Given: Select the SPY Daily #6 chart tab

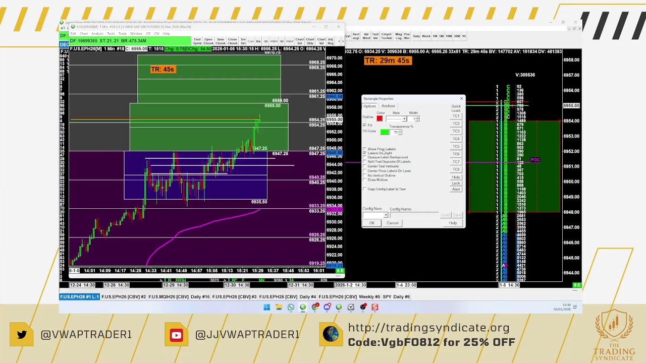Looking at the screenshot, I should pyautogui.click(x=396, y=296).
